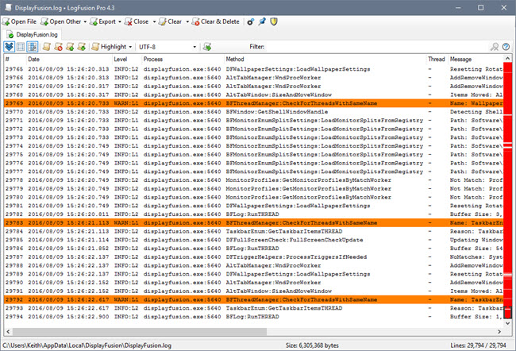The height and width of the screenshot is (351, 516).
Task: Open the Export dropdown arrow
Action: coord(119,21)
